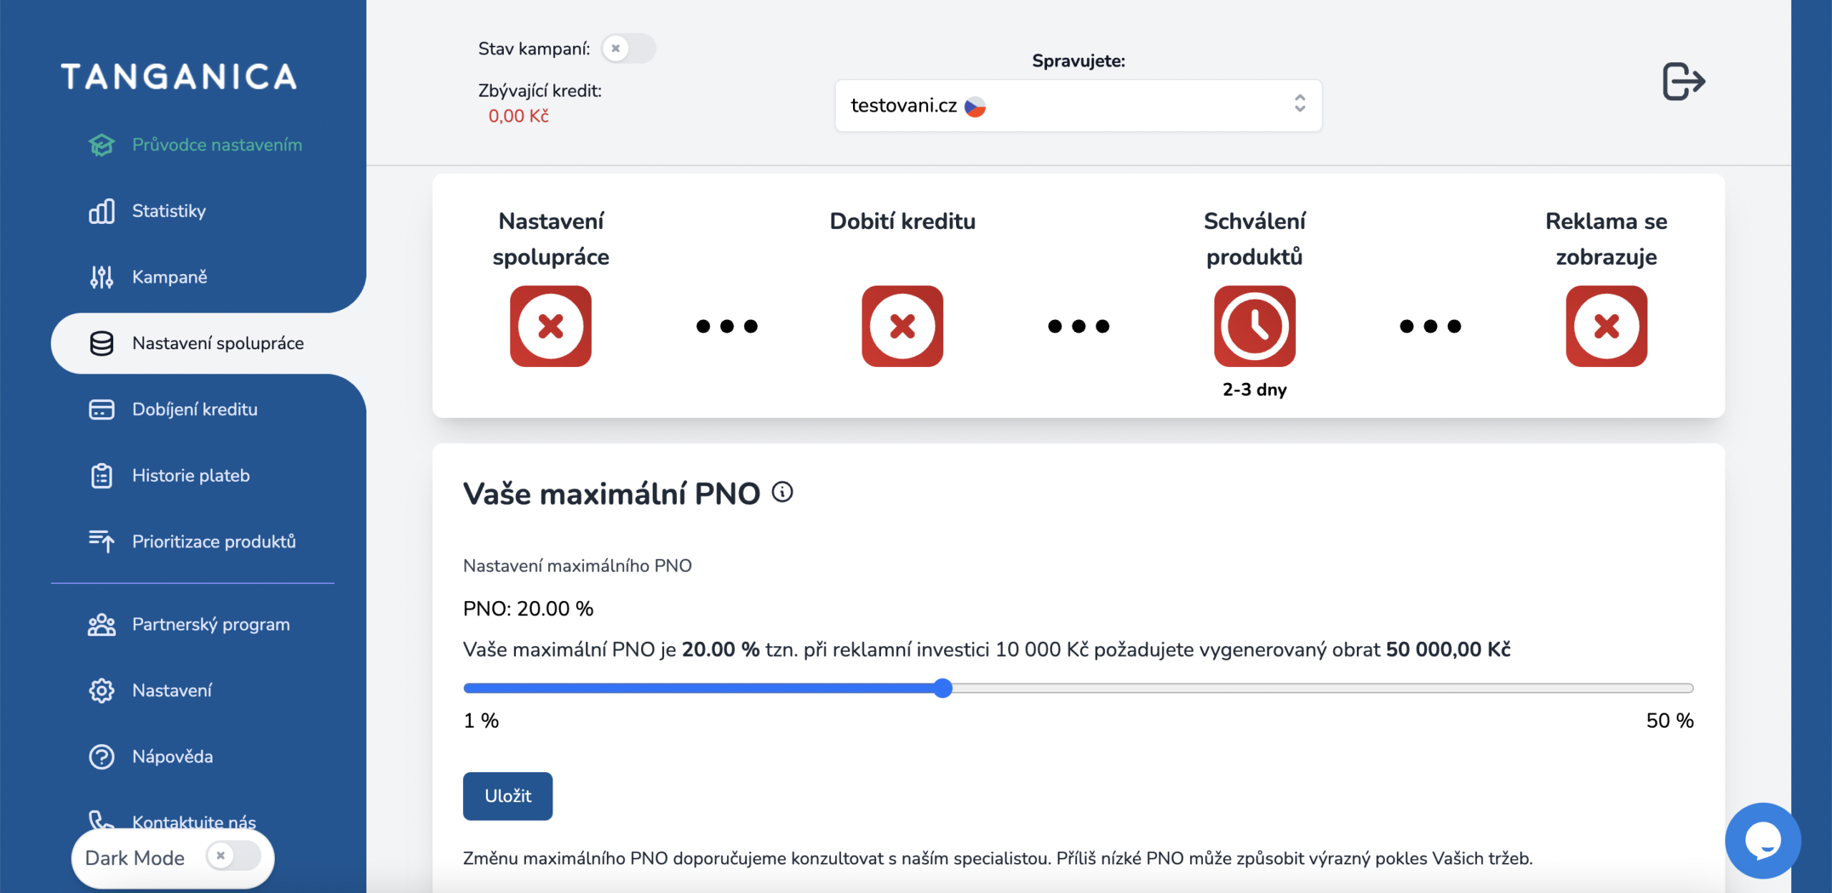Click the red X under Dobití kreditu step

[902, 326]
